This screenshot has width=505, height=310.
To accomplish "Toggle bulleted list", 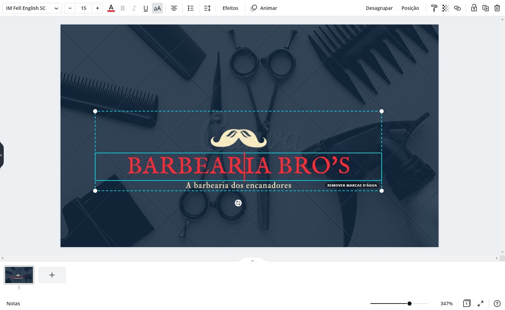I will pyautogui.click(x=191, y=8).
